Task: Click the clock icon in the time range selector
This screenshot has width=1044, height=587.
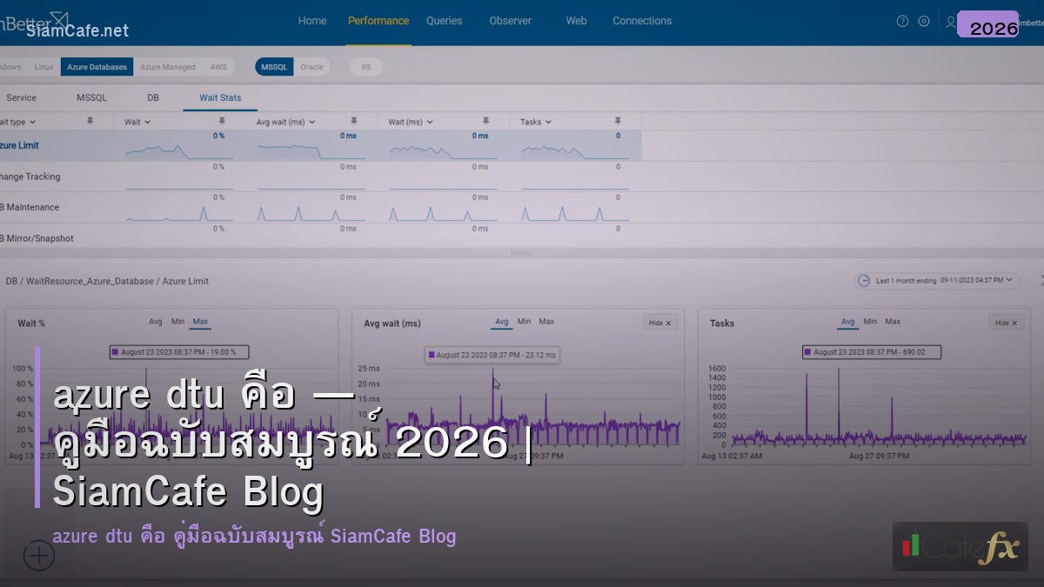Action: (x=864, y=280)
